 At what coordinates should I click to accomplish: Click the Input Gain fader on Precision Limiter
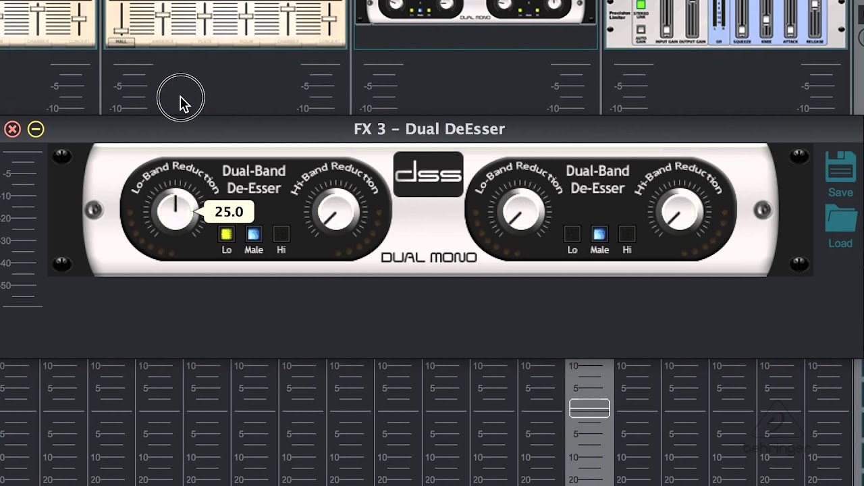(x=666, y=30)
